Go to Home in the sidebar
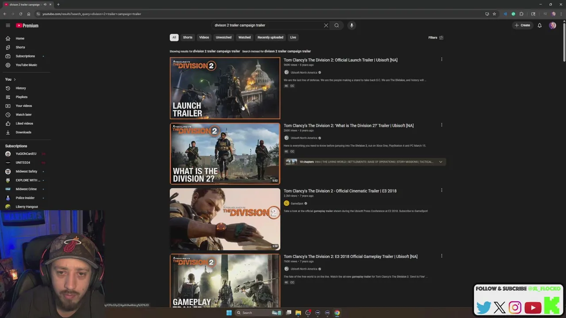 [x=26, y=38]
